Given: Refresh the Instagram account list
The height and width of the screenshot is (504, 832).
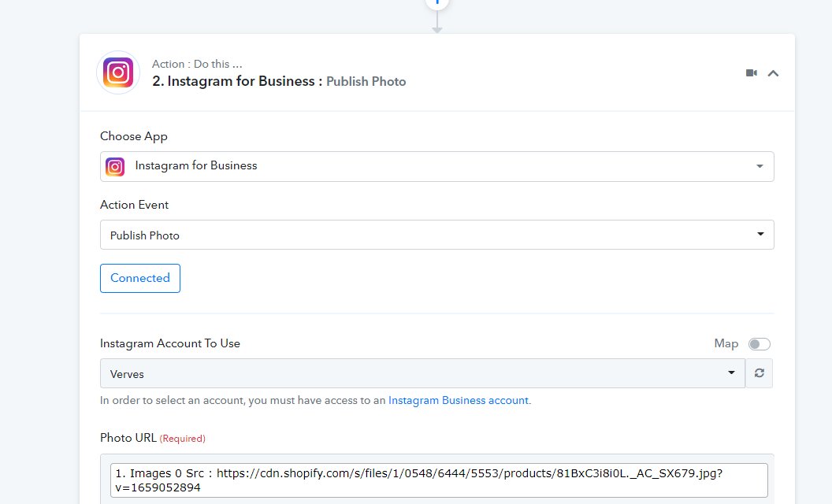Looking at the screenshot, I should (x=760, y=373).
